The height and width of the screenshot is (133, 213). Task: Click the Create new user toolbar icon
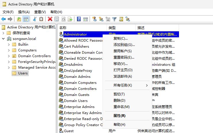94,19
